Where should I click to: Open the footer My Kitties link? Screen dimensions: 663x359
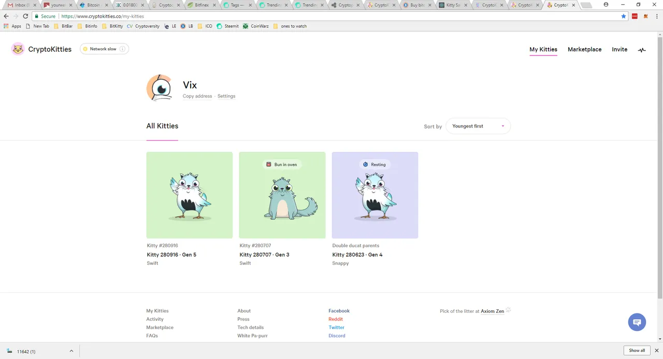point(157,311)
